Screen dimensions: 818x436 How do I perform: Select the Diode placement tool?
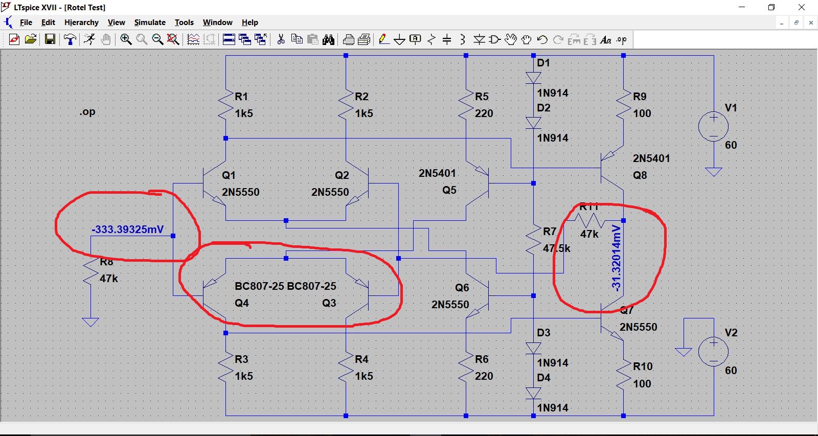pos(479,39)
